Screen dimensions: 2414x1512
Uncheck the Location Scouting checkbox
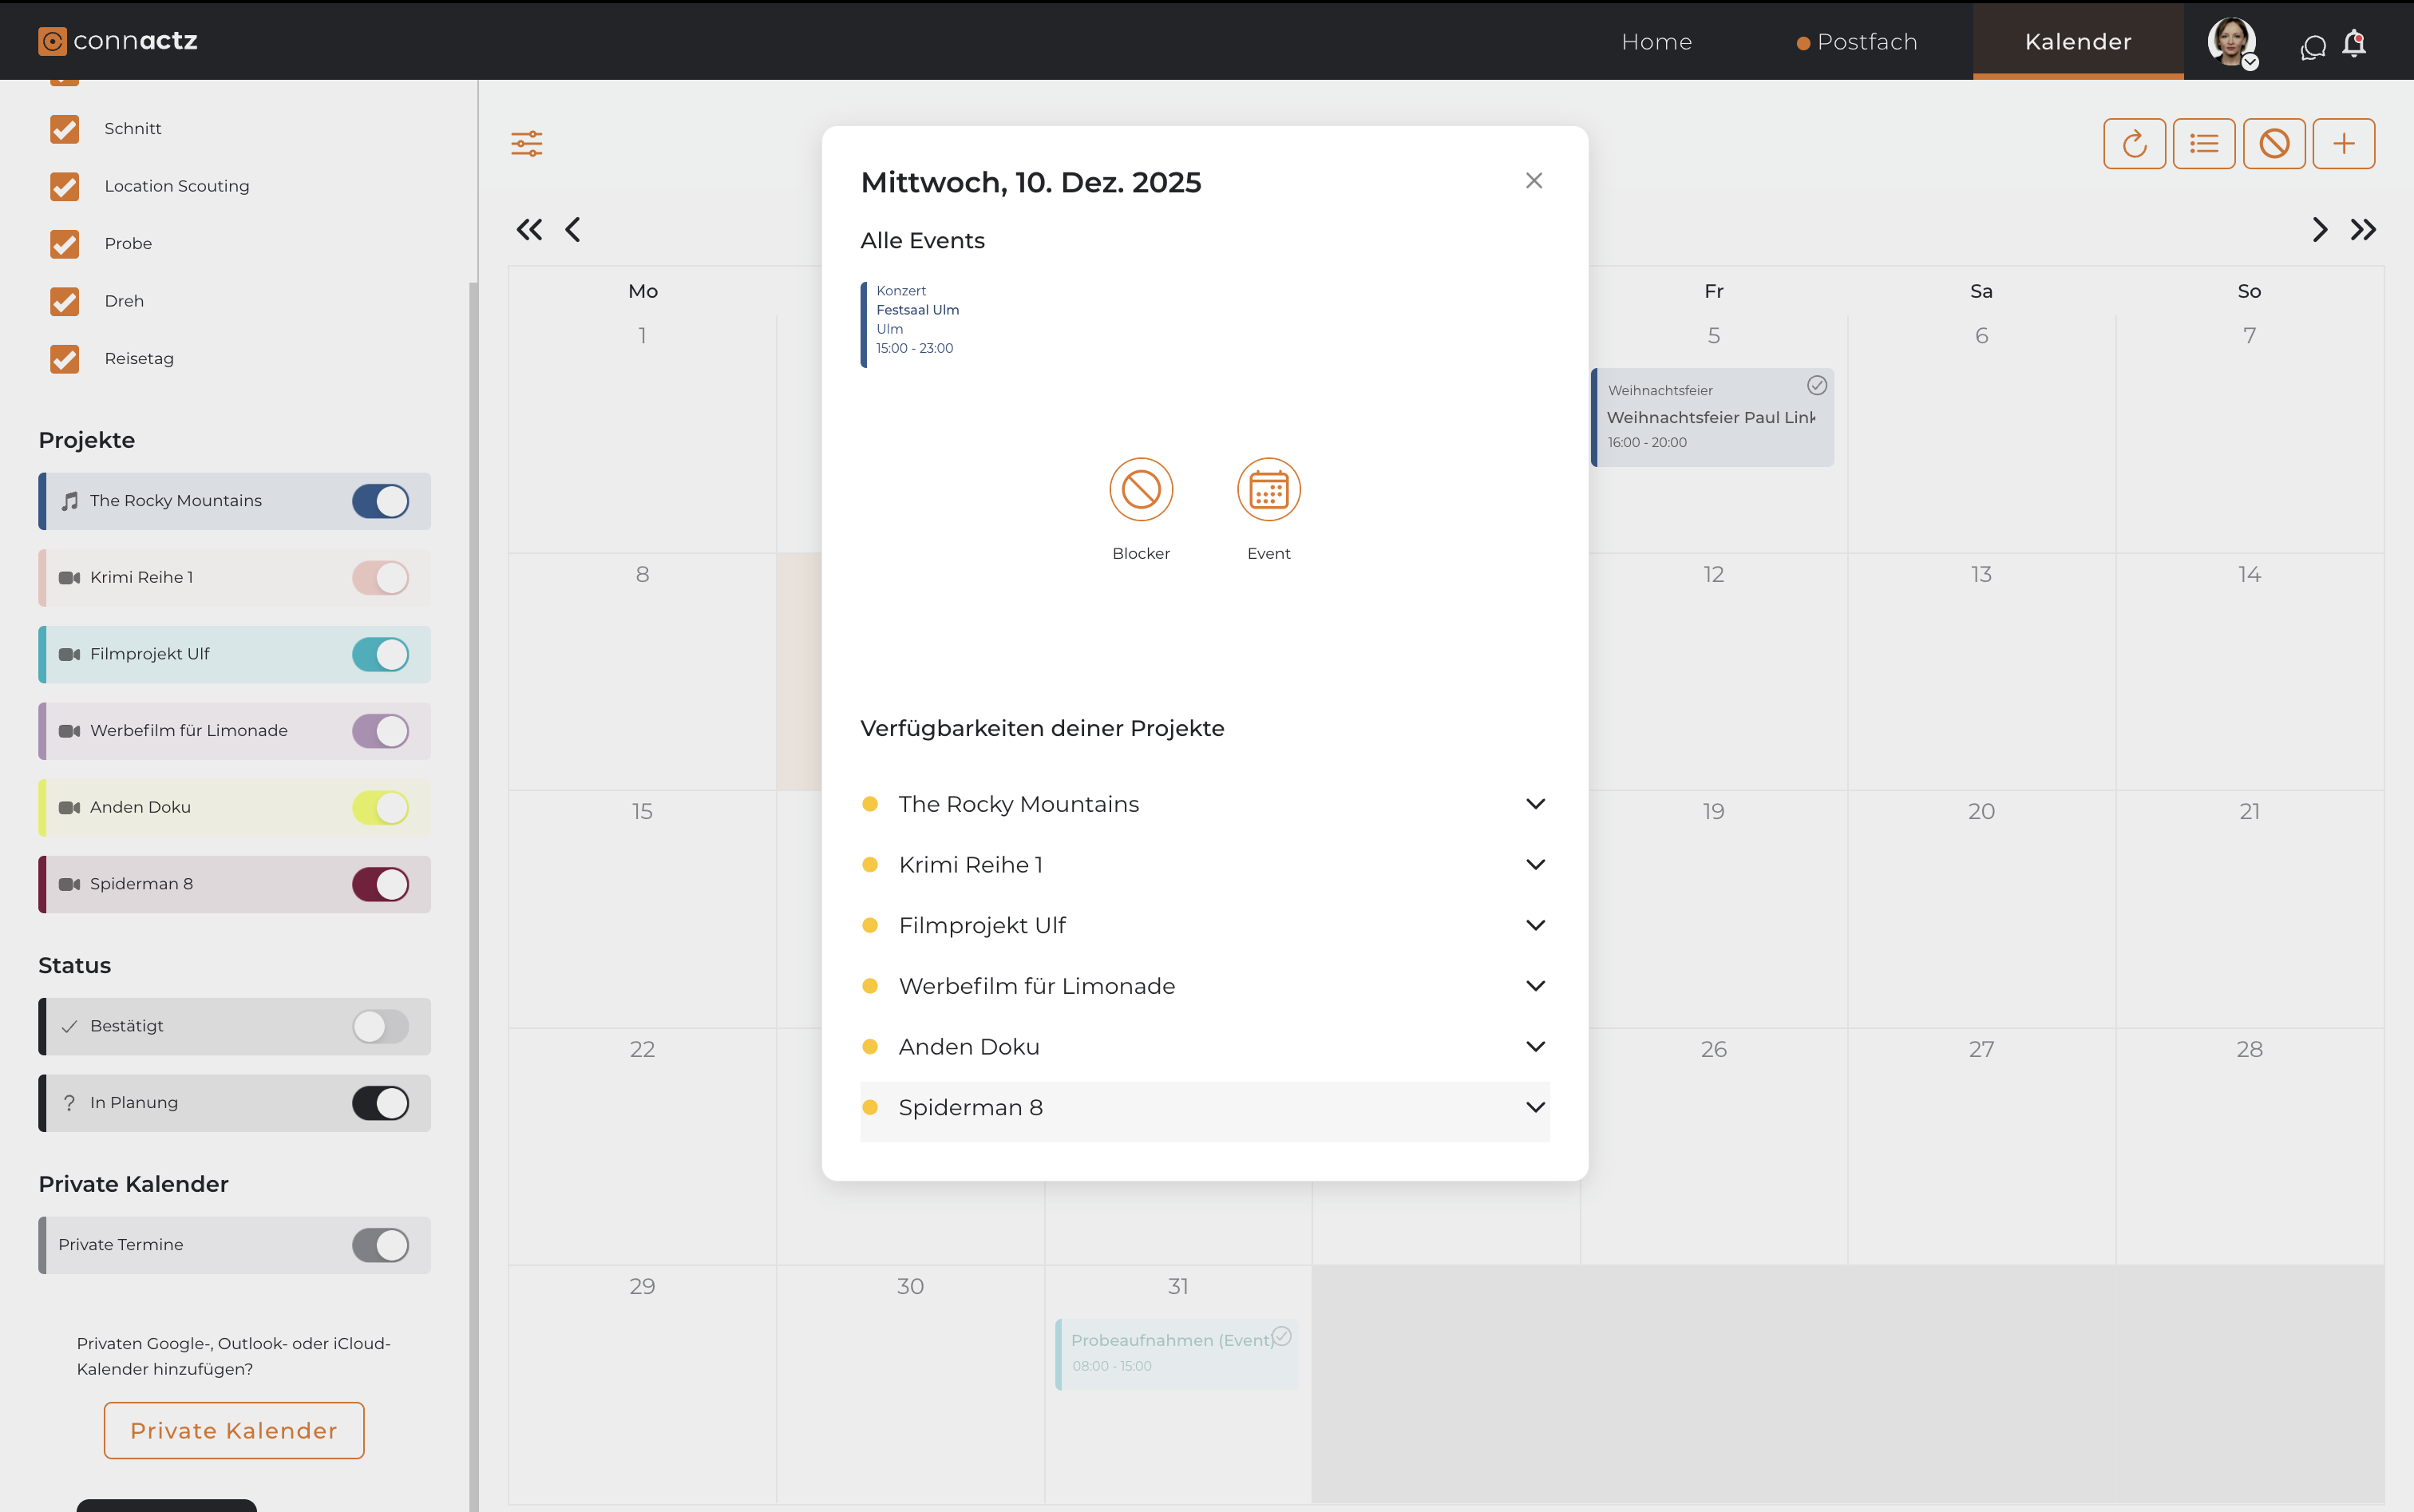[65, 186]
